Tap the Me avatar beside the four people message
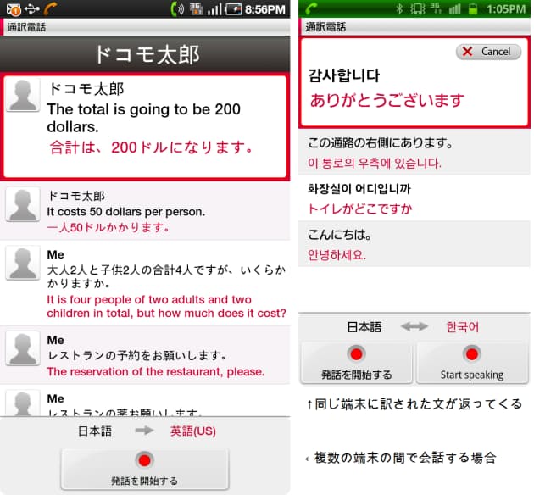534x495 pixels. (23, 263)
